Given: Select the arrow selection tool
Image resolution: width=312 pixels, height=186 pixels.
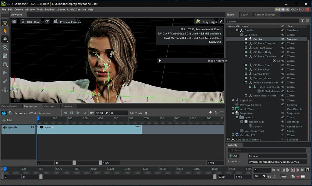Looking at the screenshot, I should click(5, 31).
